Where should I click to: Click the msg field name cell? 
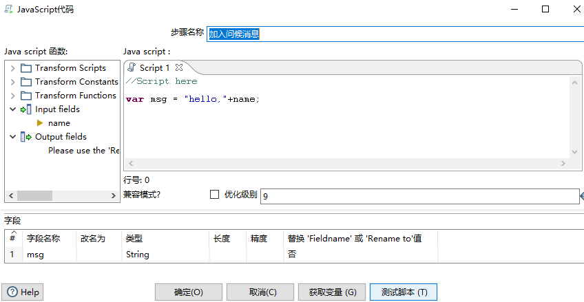click(50, 255)
